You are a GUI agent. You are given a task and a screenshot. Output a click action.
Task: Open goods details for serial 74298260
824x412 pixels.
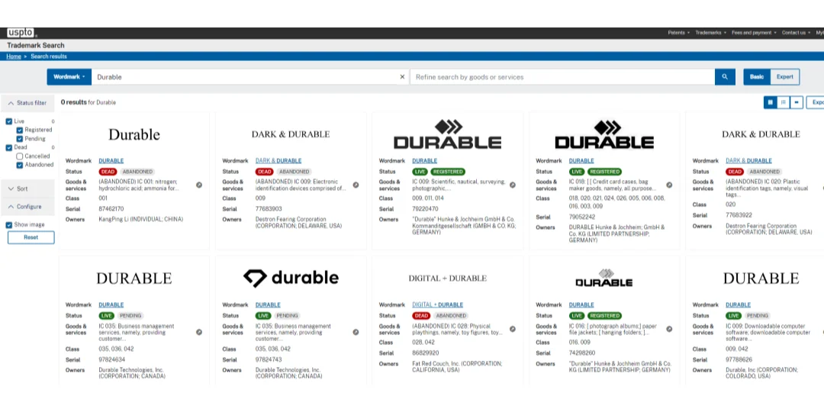(669, 329)
